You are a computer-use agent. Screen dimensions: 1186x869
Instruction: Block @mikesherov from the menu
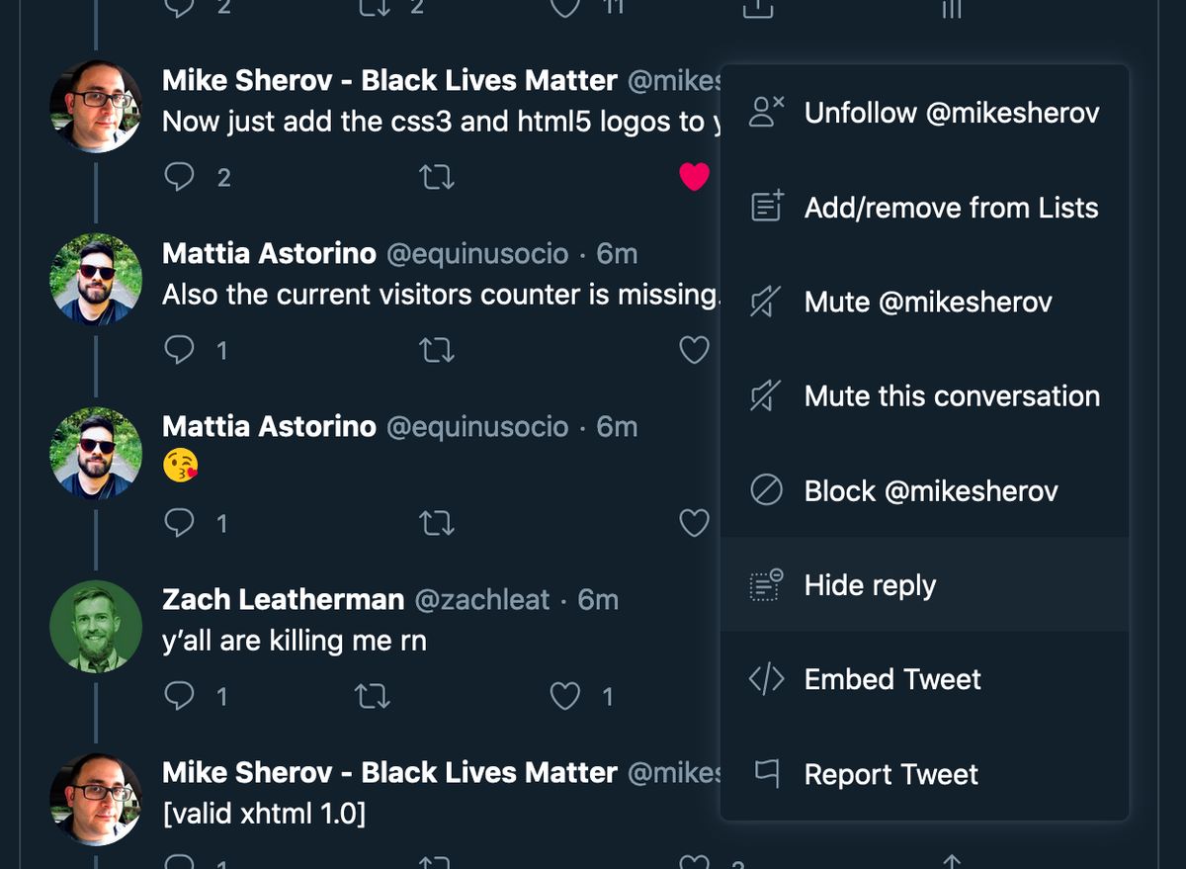click(x=925, y=490)
